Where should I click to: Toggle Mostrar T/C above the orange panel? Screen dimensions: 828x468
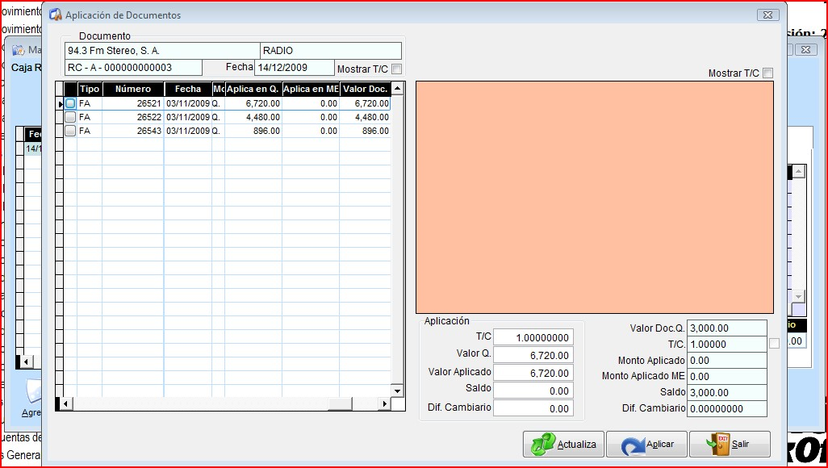[767, 73]
